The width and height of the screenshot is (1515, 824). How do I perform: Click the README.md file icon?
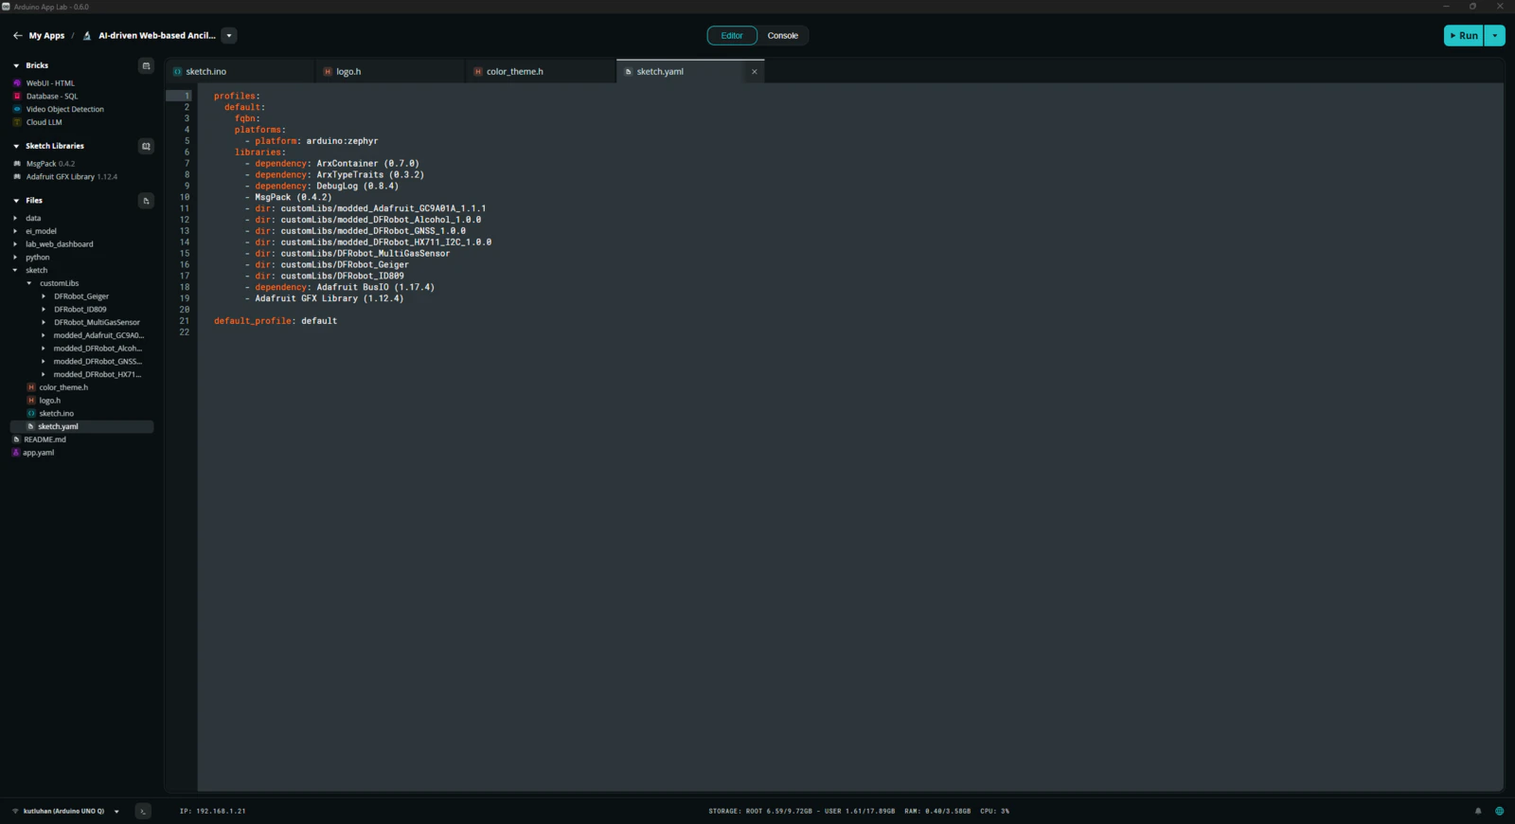pyautogui.click(x=16, y=439)
